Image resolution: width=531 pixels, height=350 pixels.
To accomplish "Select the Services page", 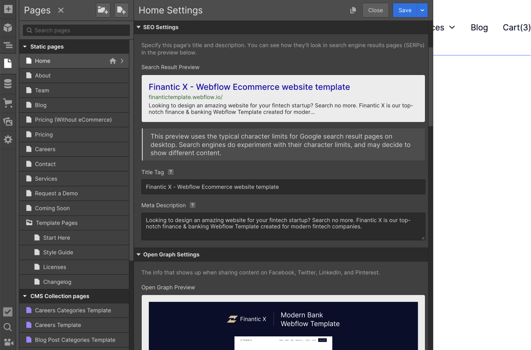I will tap(74, 179).
